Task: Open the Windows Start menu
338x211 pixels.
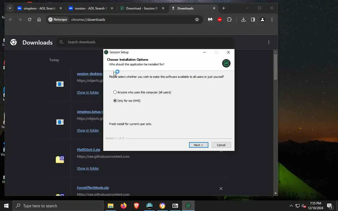Action: coord(6,206)
